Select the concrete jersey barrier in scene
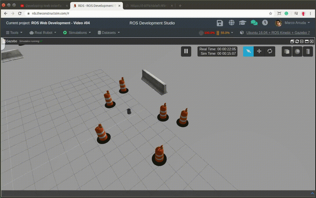The height and width of the screenshot is (198, 316). [x=154, y=82]
